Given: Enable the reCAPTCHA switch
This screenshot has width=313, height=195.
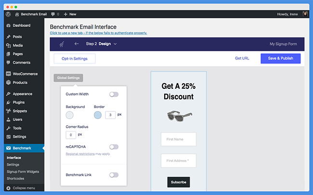Looking at the screenshot, I should pyautogui.click(x=114, y=147).
